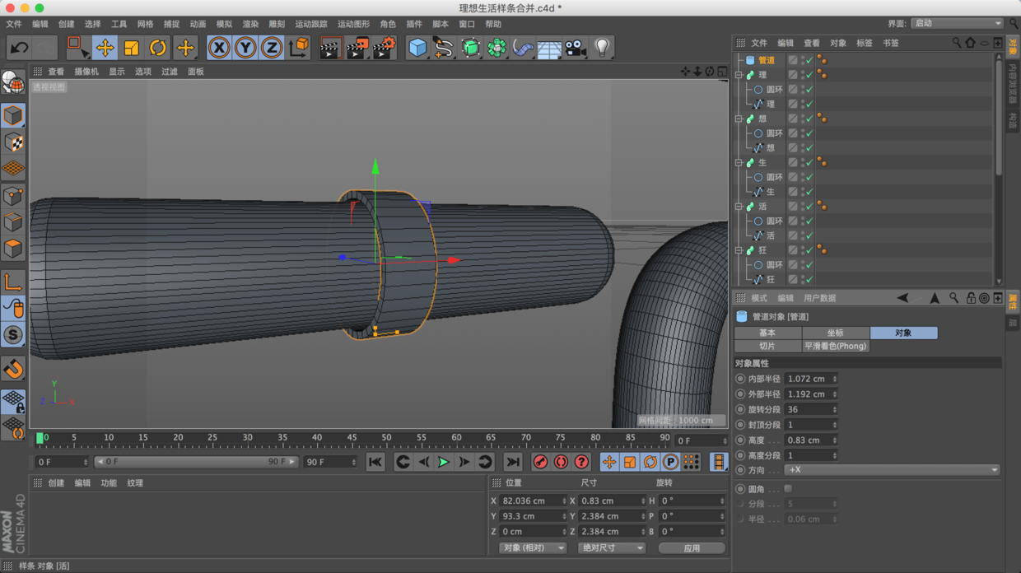Toggle visibility dots of 管道 object
Image resolution: width=1021 pixels, height=573 pixels.
pyautogui.click(x=803, y=60)
